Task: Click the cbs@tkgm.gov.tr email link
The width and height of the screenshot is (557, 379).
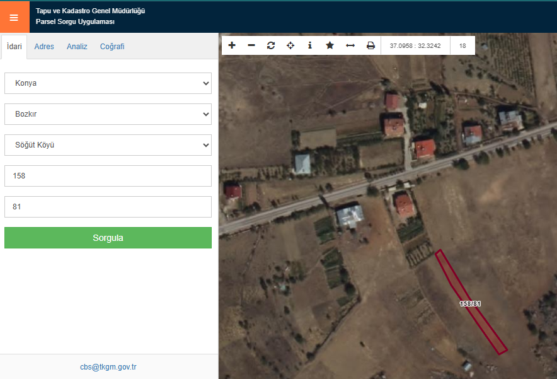Action: [108, 367]
